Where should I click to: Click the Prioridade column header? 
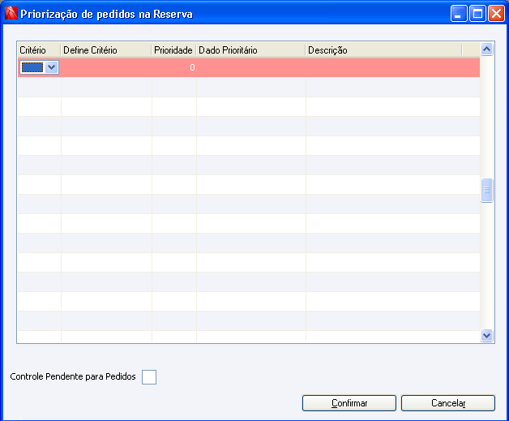pyautogui.click(x=173, y=50)
